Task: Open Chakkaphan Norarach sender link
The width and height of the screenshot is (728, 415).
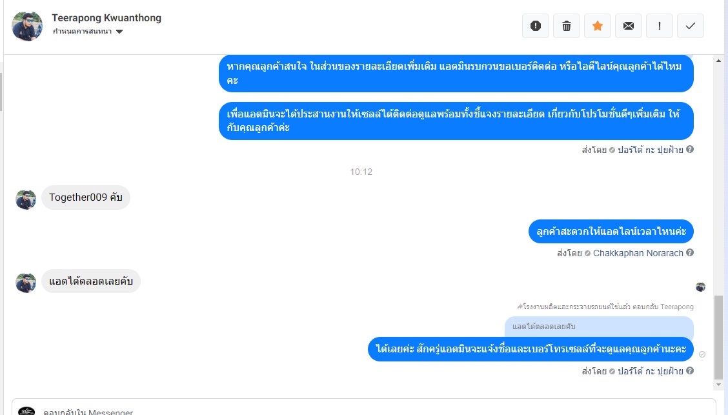Action: (638, 253)
